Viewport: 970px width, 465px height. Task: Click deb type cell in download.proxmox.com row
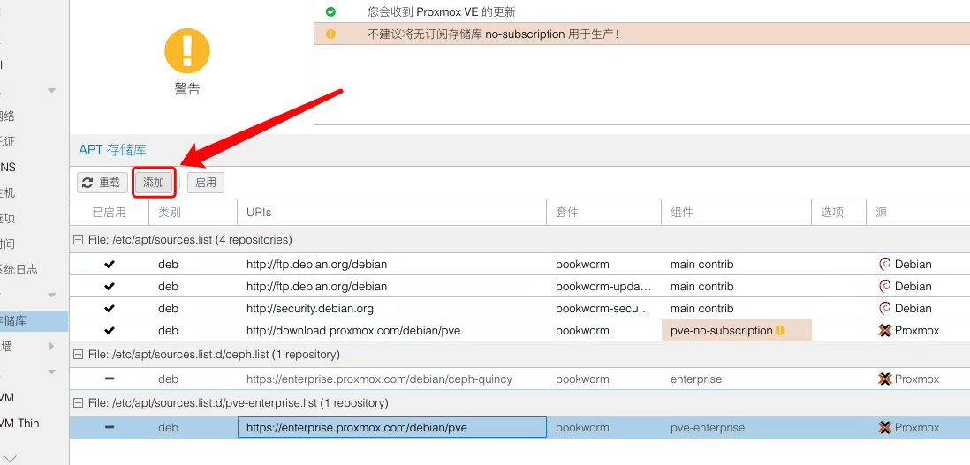[x=193, y=330]
